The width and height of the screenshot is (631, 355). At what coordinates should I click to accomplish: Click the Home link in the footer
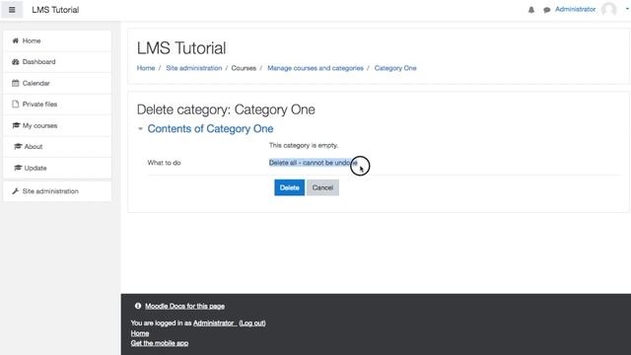[140, 333]
